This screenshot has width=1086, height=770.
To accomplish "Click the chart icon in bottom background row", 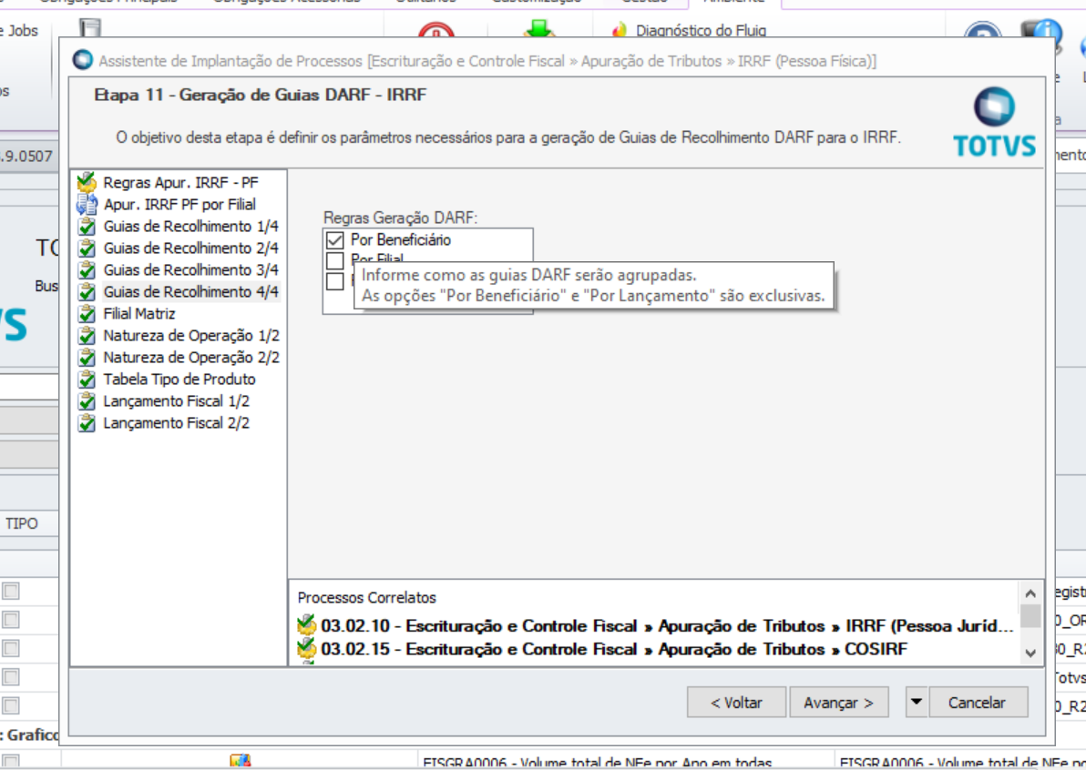I will pos(240,760).
